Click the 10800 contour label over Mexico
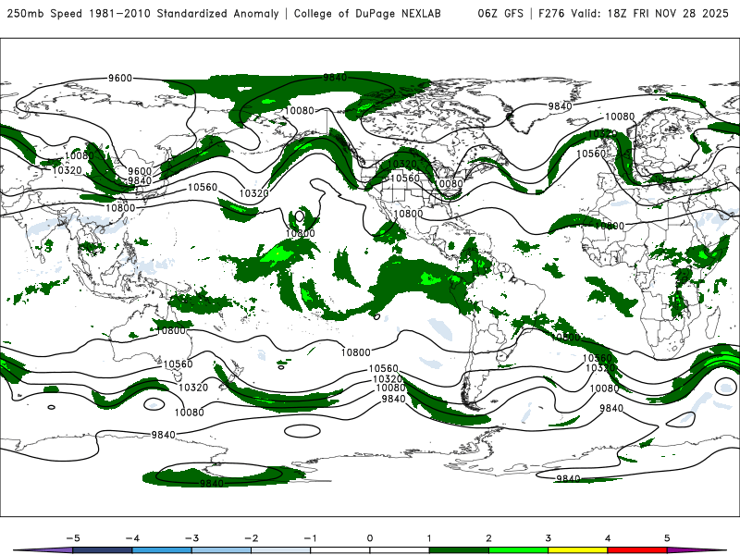This screenshot has height=555, width=740. click(408, 214)
